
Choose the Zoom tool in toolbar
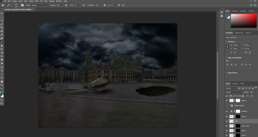coord(2,85)
